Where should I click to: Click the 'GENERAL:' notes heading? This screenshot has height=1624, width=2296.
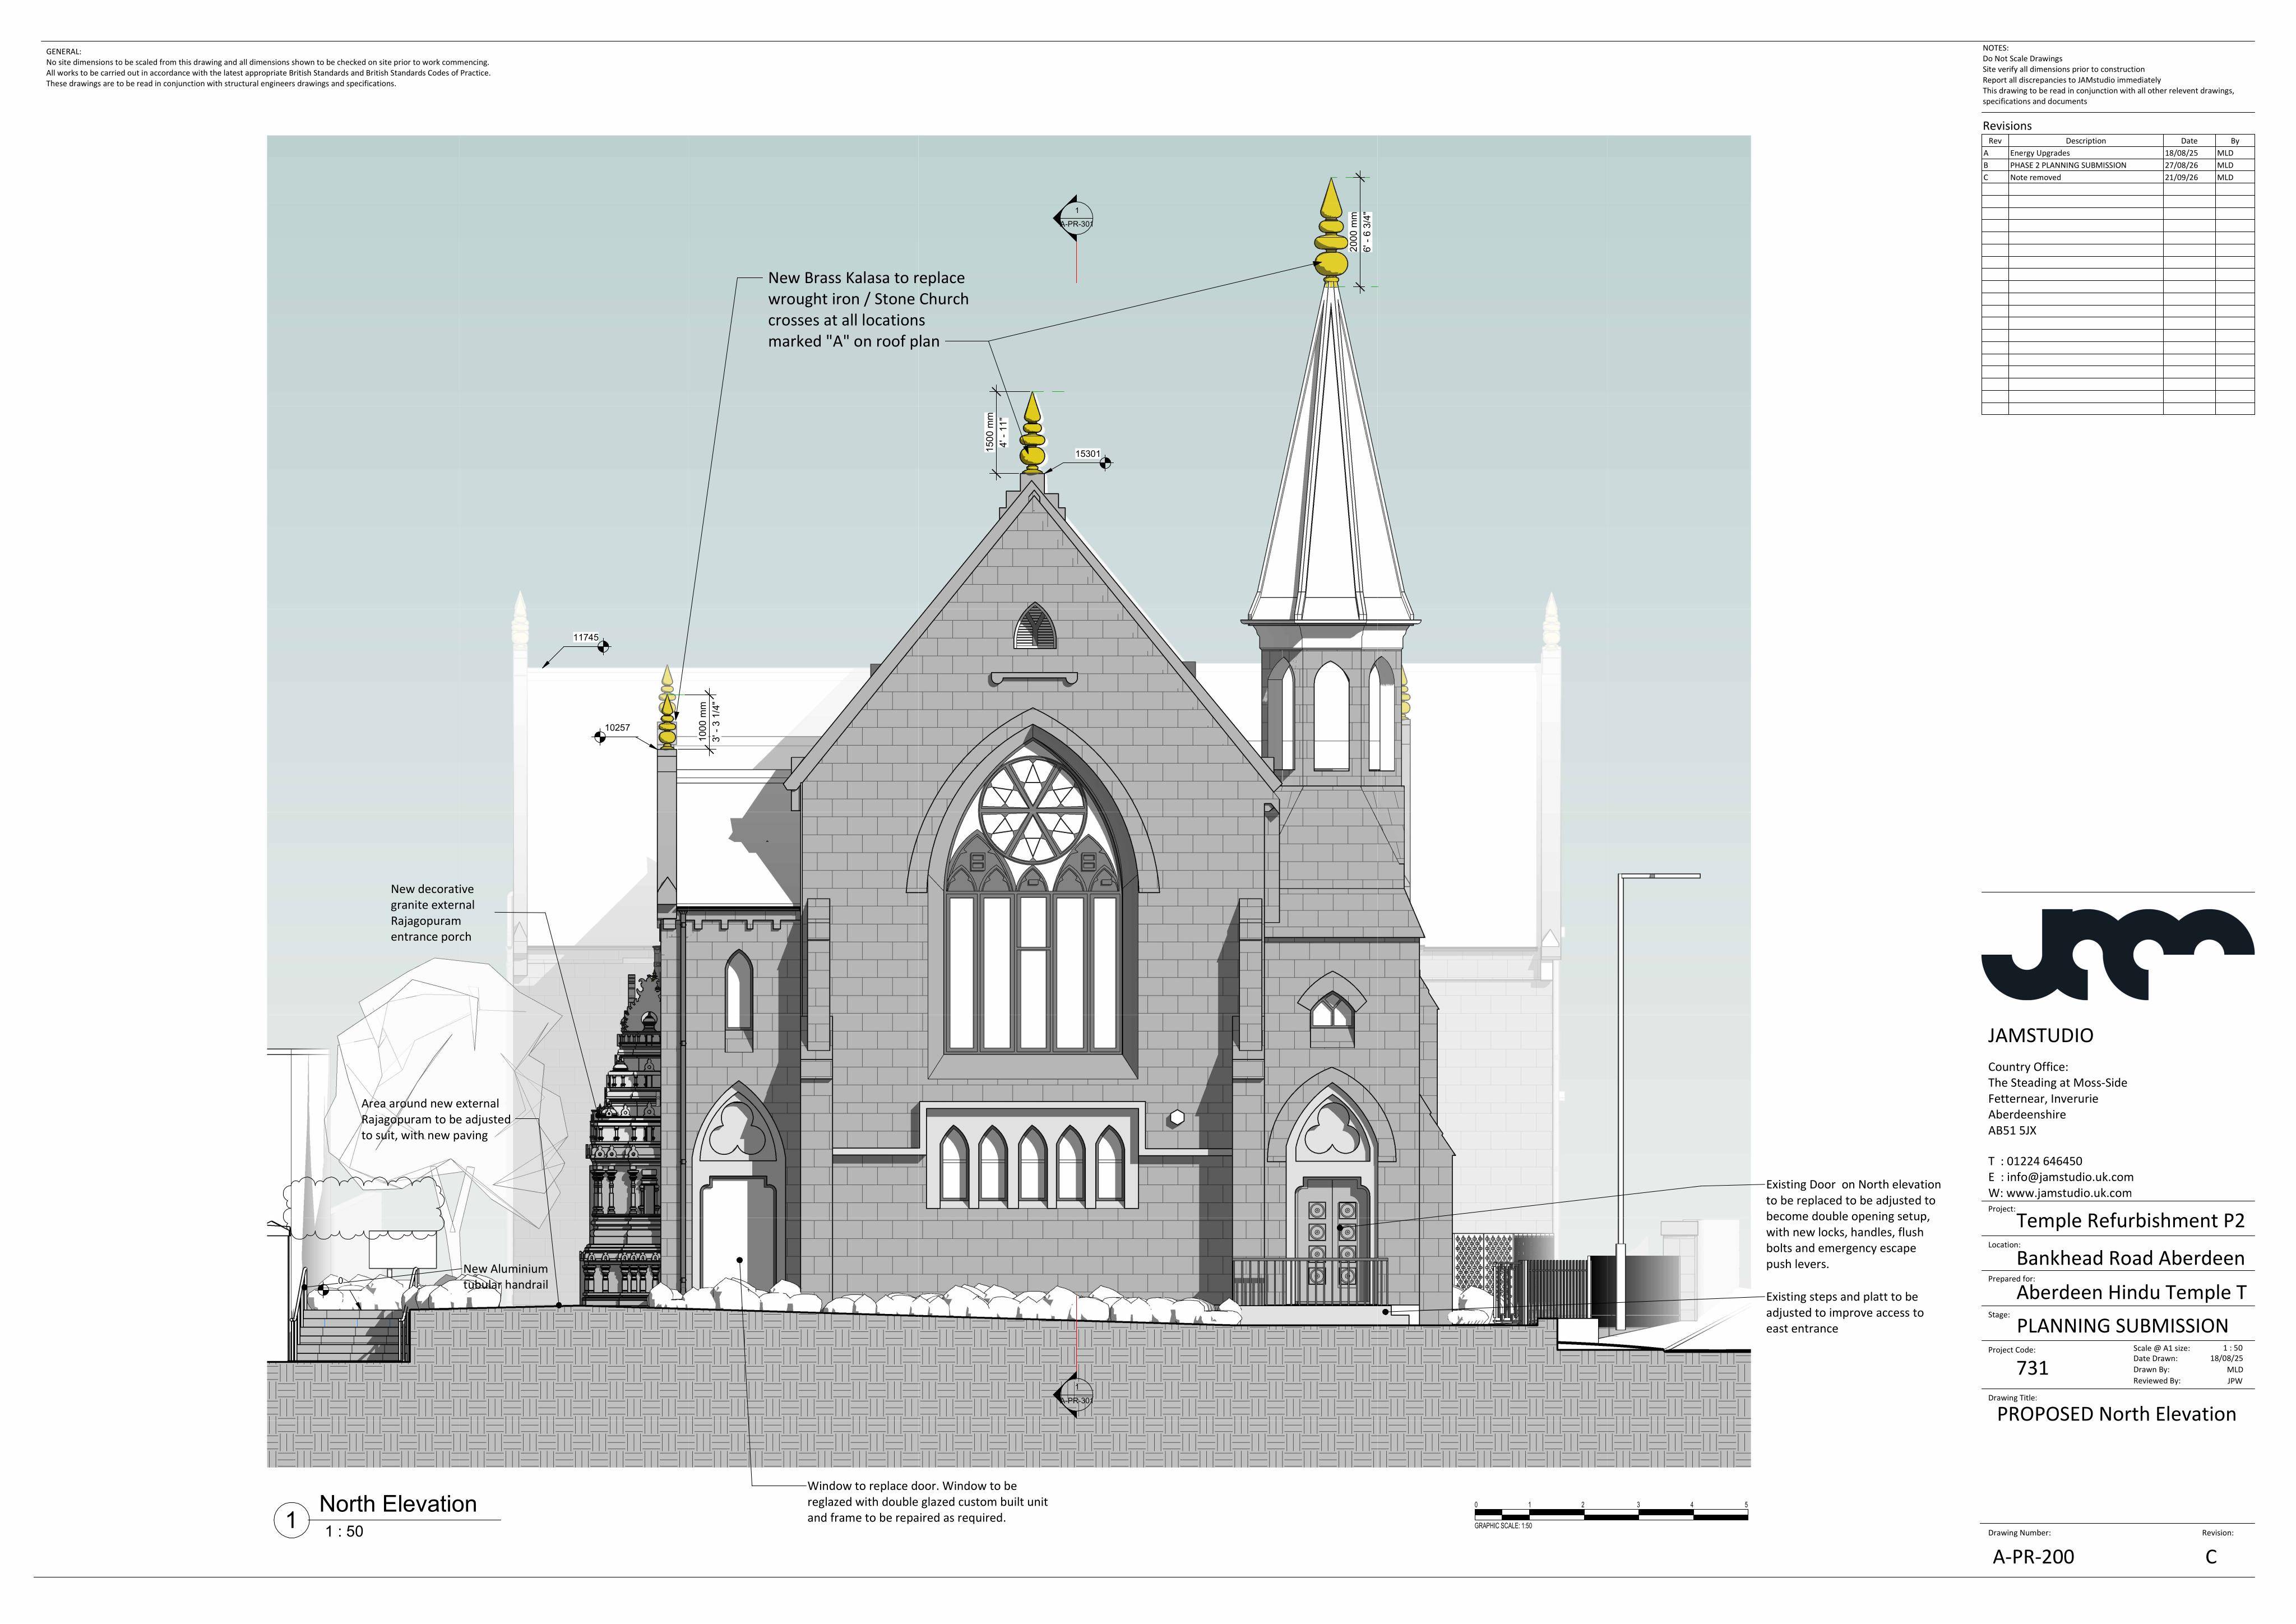click(x=64, y=51)
